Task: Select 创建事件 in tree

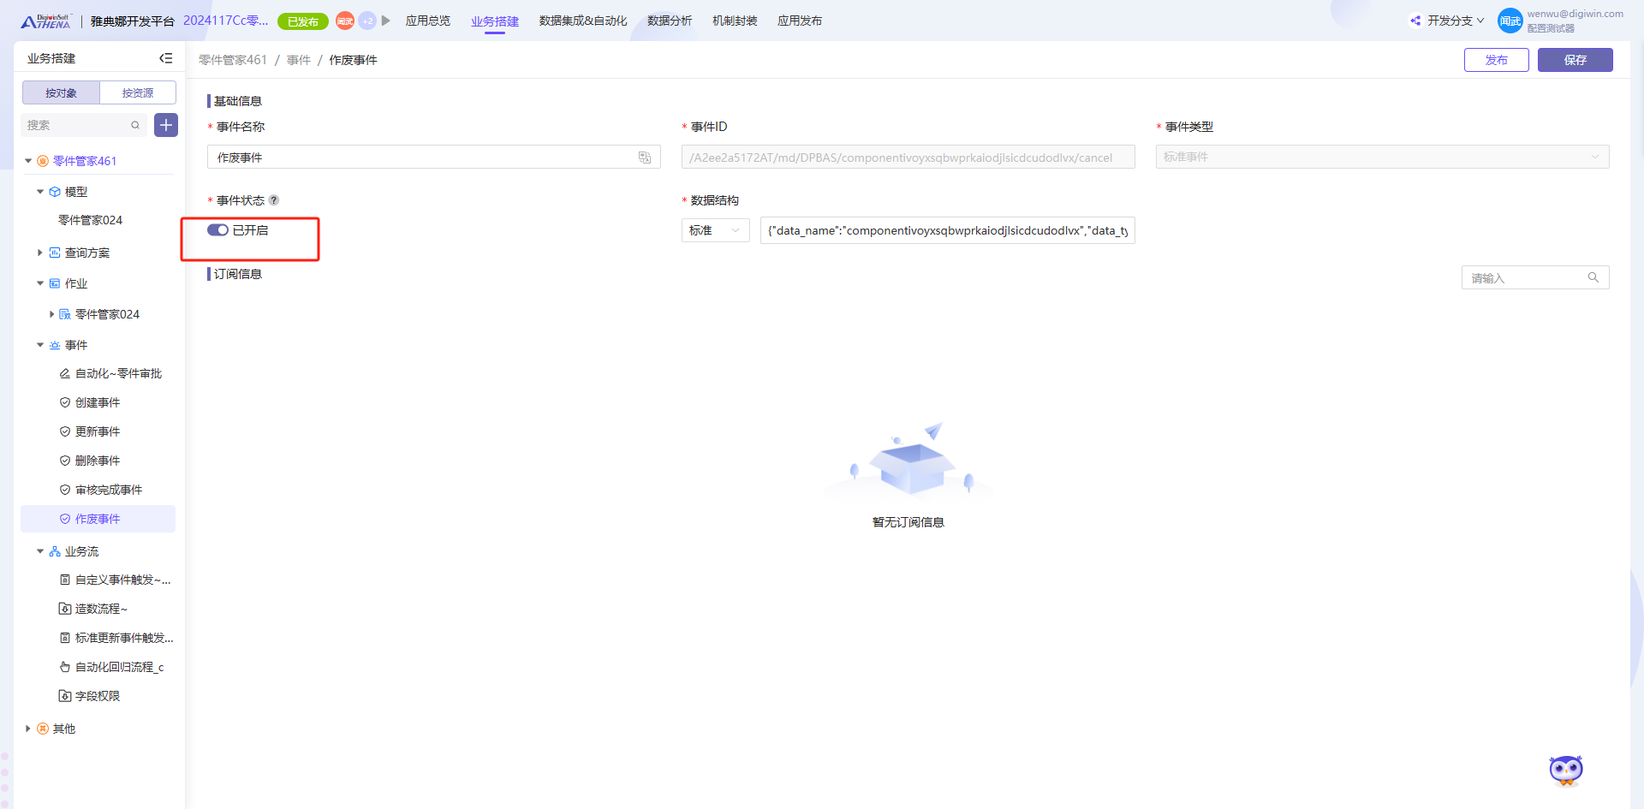Action: [x=98, y=402]
